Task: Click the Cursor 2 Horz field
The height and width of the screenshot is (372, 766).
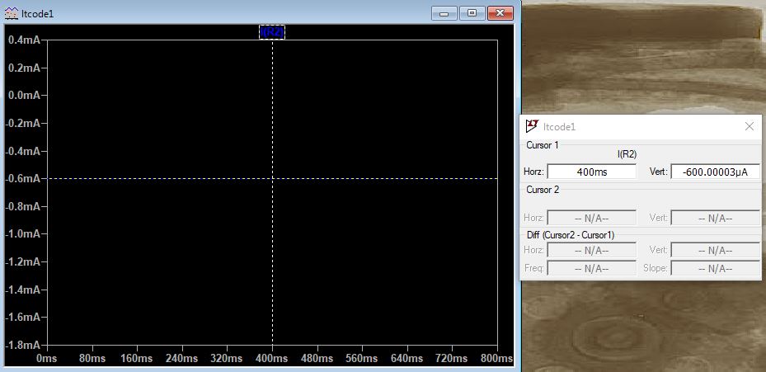Action: click(591, 218)
